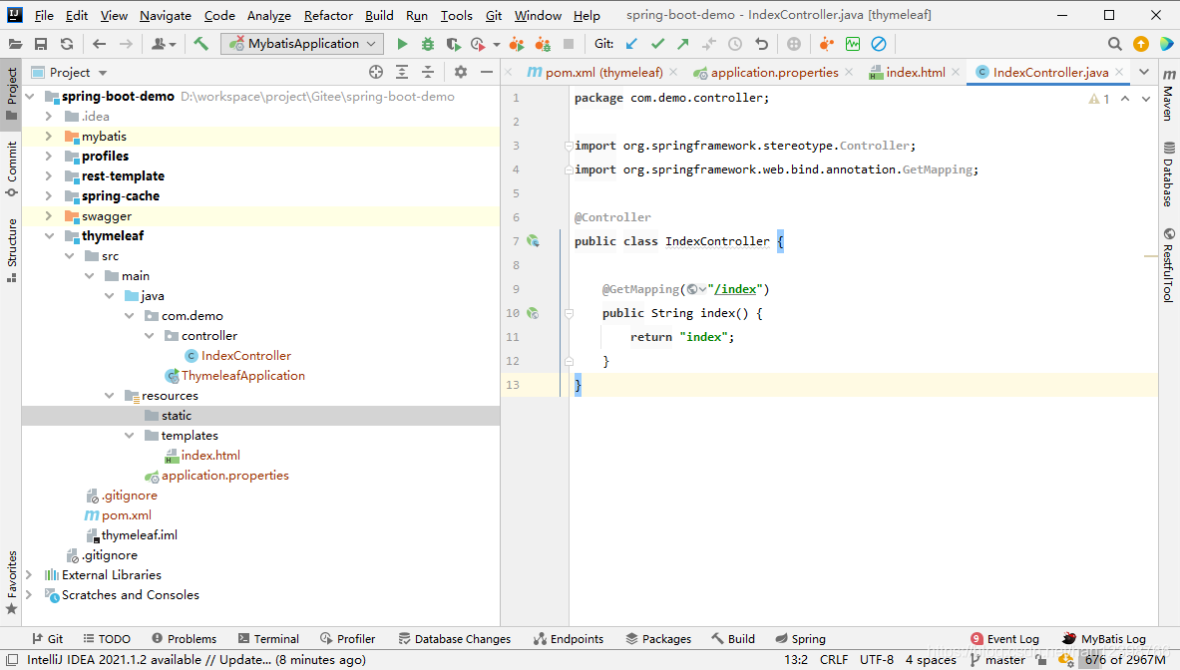This screenshot has height=670, width=1180.
Task: Hide the Project panel with minus icon
Action: point(487,72)
